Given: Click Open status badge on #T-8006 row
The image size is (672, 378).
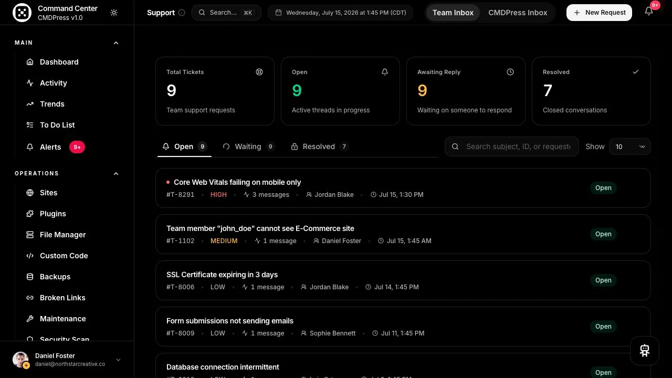Looking at the screenshot, I should click(603, 280).
